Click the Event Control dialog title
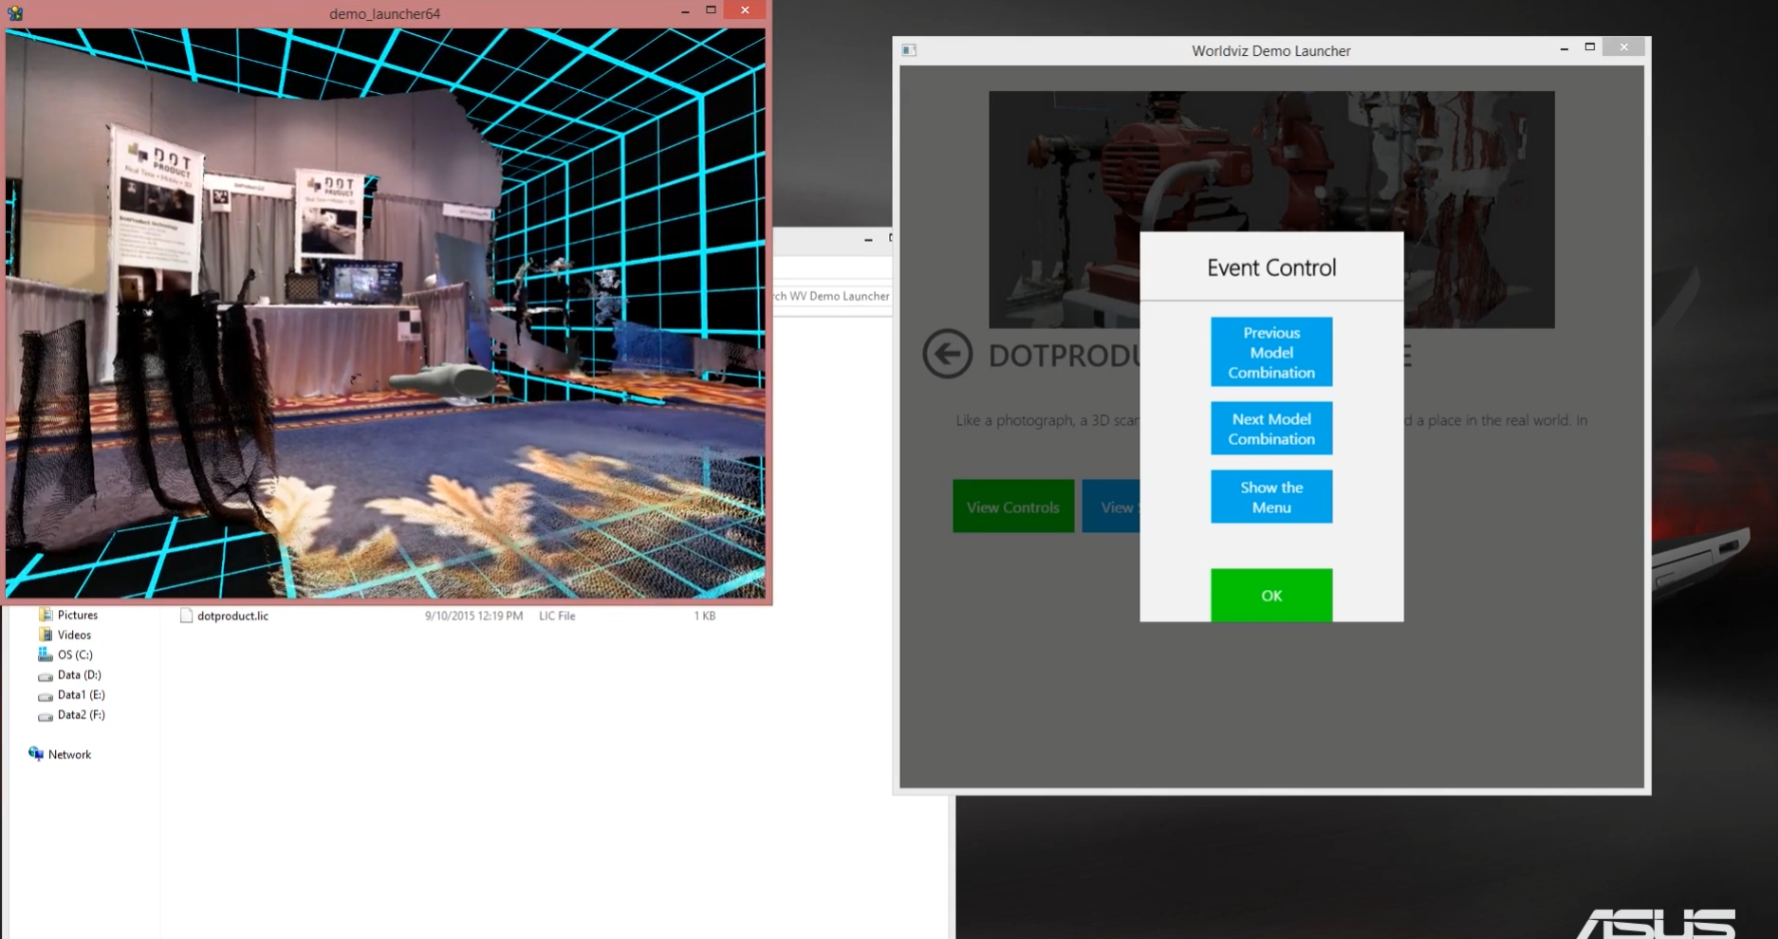 1271,267
